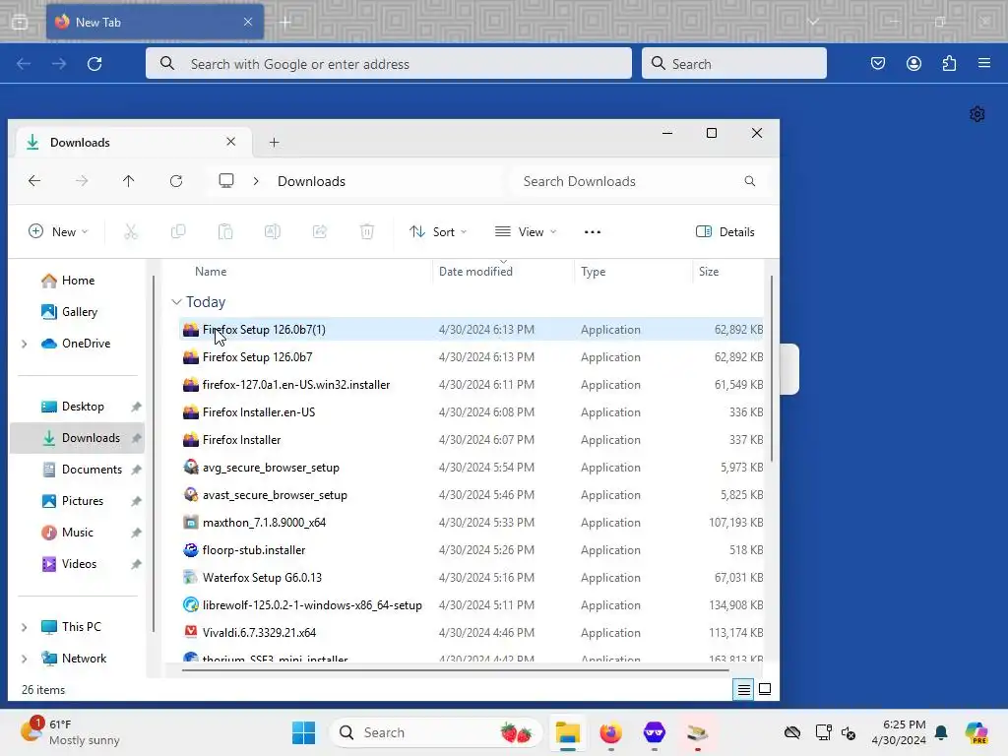Close the Firefox New Tab tab

coord(248,22)
